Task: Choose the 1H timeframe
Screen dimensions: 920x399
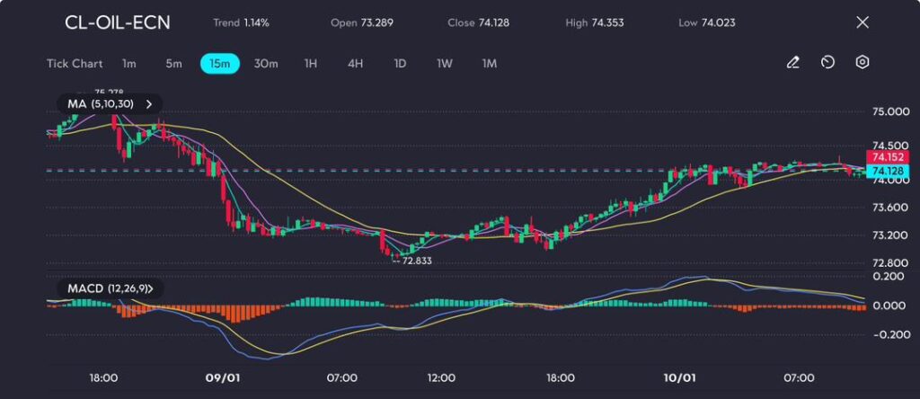Action: coord(311,64)
